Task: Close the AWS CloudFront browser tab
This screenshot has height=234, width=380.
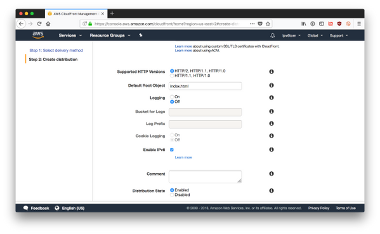Action: pyautogui.click(x=103, y=14)
